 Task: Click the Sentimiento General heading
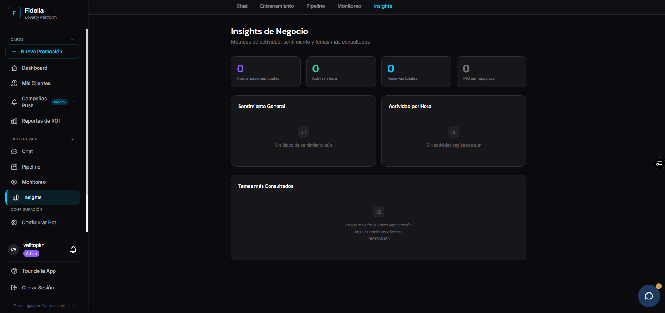pos(262,106)
